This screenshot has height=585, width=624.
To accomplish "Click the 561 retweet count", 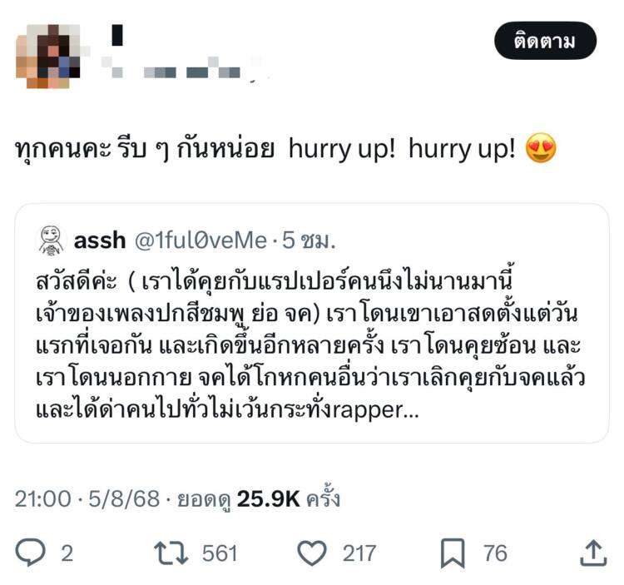I will (x=220, y=553).
